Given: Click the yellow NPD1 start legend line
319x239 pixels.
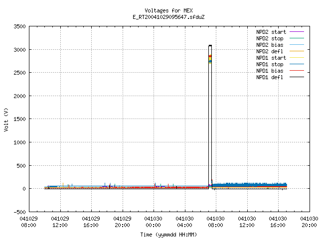Looking at the screenshot, I should 297,58.
